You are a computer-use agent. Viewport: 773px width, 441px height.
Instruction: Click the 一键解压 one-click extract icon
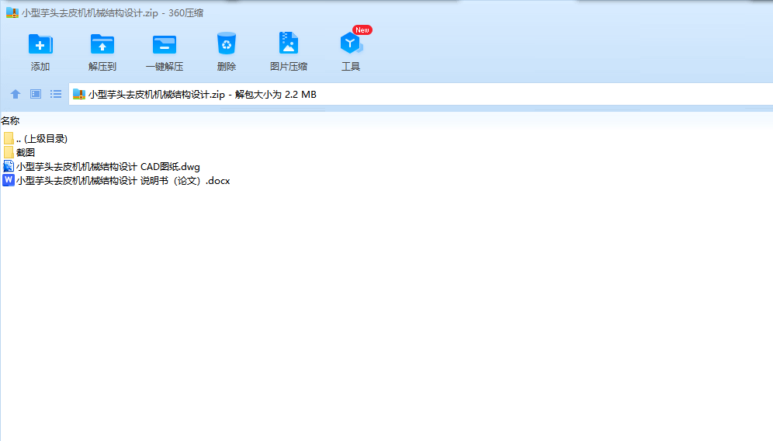pos(165,44)
